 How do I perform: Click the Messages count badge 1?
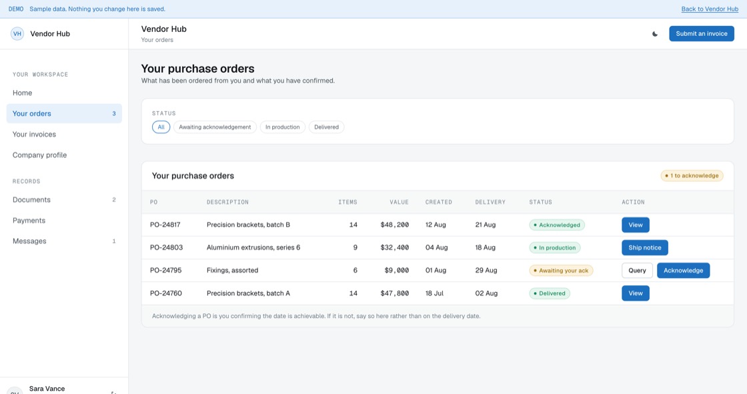[x=114, y=241]
